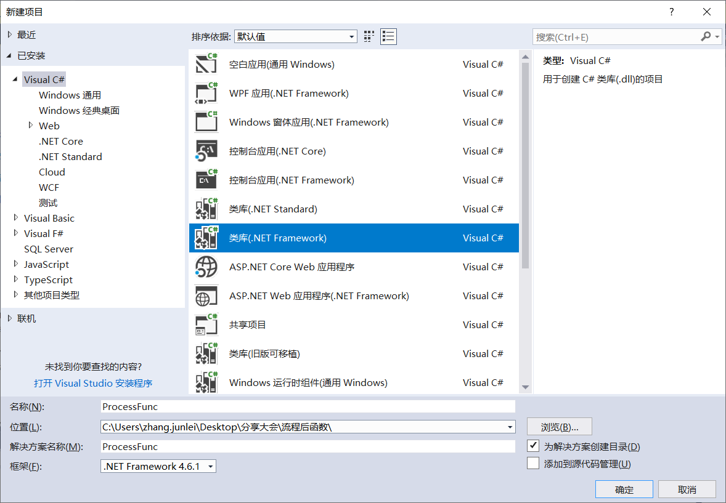Choose the 控制台应用(.NET Core) icon
The width and height of the screenshot is (726, 503).
point(206,151)
